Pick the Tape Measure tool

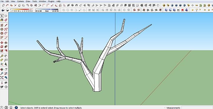pyautogui.click(x=2, y=56)
